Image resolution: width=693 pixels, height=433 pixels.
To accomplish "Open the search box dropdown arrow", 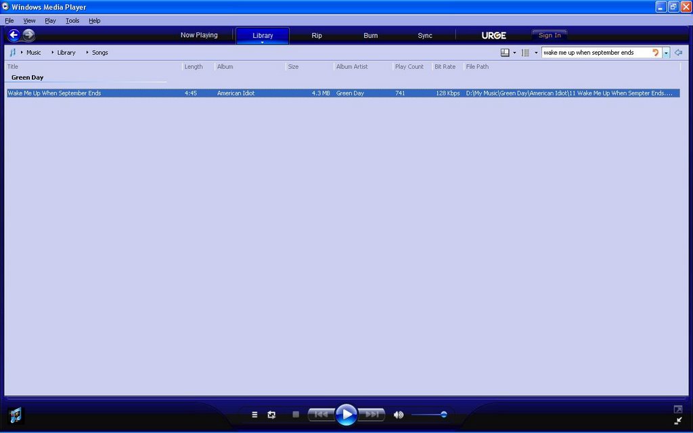I will pyautogui.click(x=666, y=53).
